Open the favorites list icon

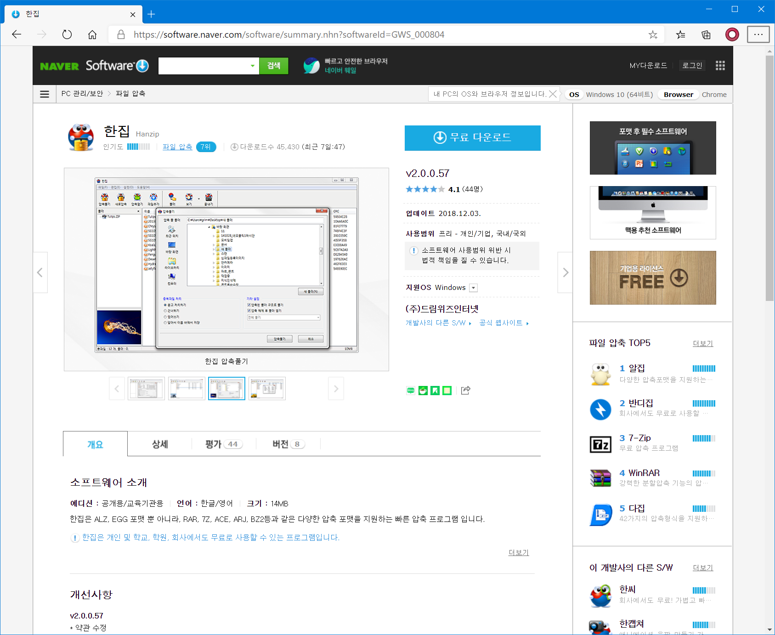point(681,34)
